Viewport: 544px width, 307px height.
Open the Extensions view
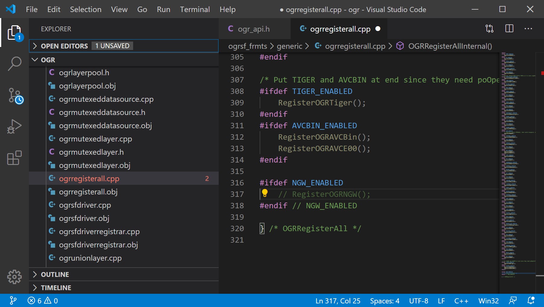pyautogui.click(x=14, y=158)
